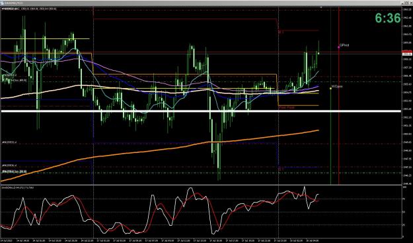This screenshot has height=243, width=413.
Task: Close the chart window
Action: coord(410,3)
